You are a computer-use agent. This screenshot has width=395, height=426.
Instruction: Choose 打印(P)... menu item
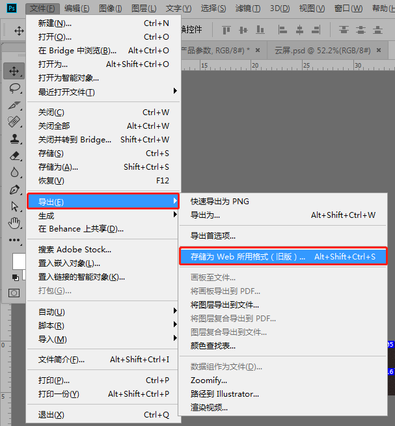(x=103, y=380)
